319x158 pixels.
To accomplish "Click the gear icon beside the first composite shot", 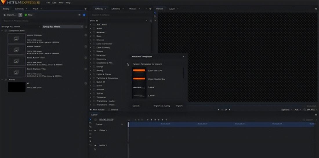I will [x=86, y=35].
